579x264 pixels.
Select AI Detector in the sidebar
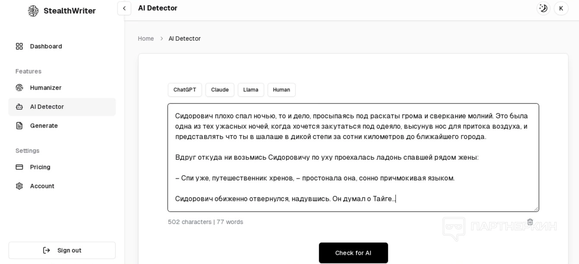click(62, 107)
